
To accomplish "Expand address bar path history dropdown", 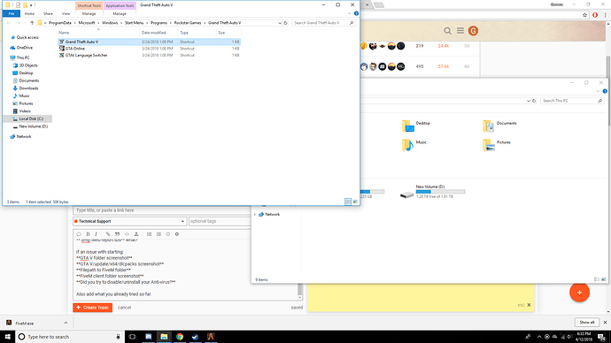I will 280,23.
